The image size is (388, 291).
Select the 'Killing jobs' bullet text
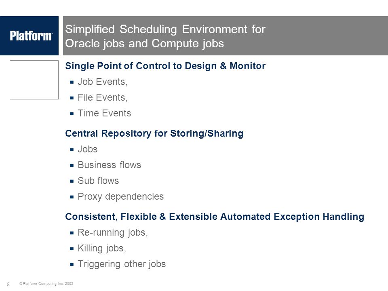(x=102, y=249)
